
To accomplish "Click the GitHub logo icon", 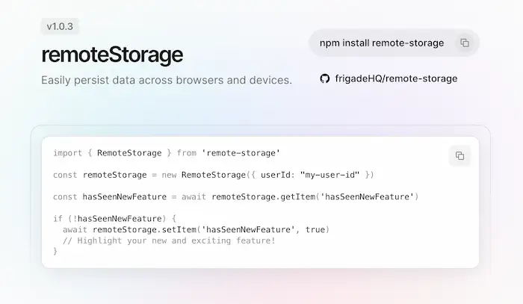I will pos(324,78).
